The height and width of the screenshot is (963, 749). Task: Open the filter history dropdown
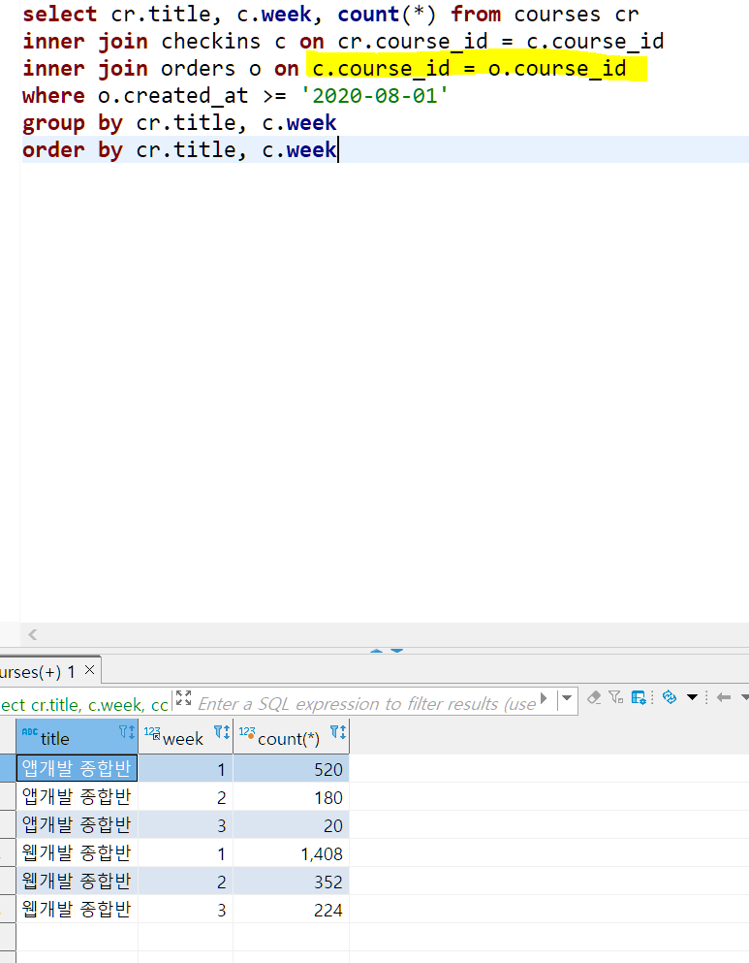567,697
